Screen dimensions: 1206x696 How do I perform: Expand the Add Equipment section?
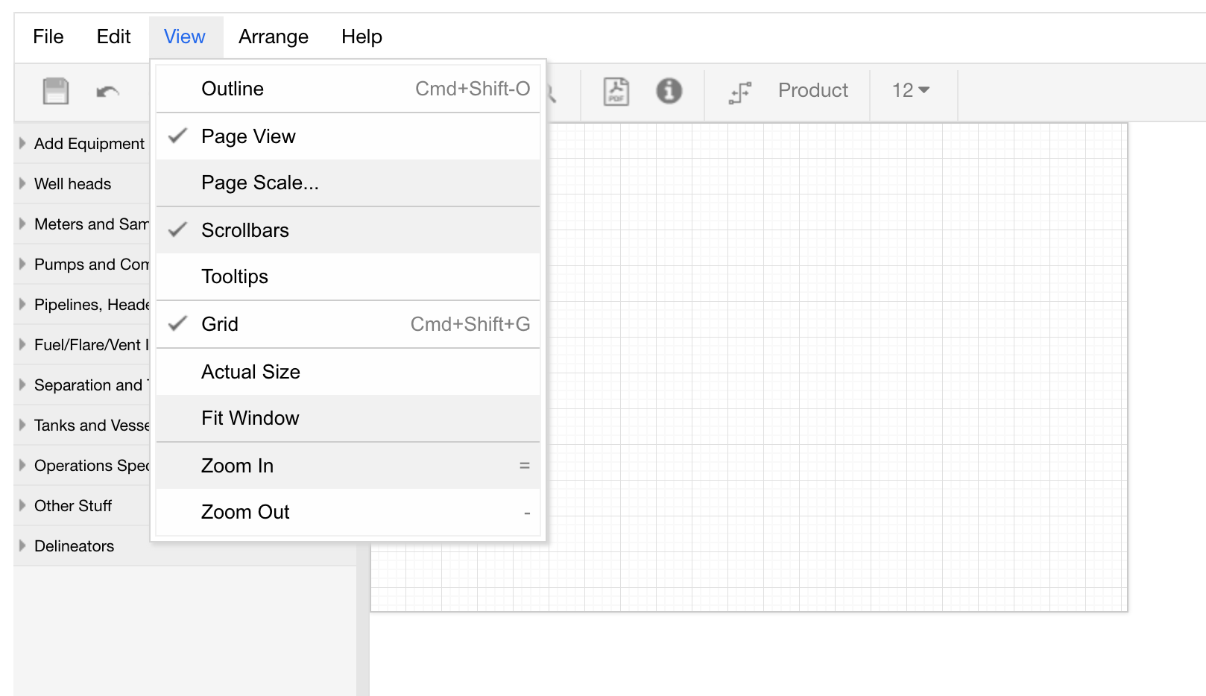pos(89,144)
